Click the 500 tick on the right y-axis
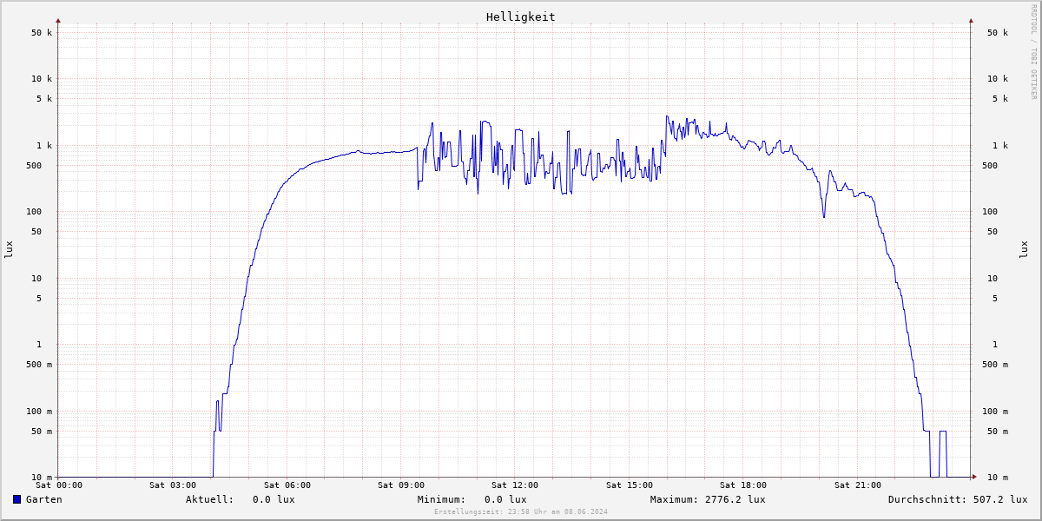Screen dimensions: 1042x521 (x=990, y=166)
